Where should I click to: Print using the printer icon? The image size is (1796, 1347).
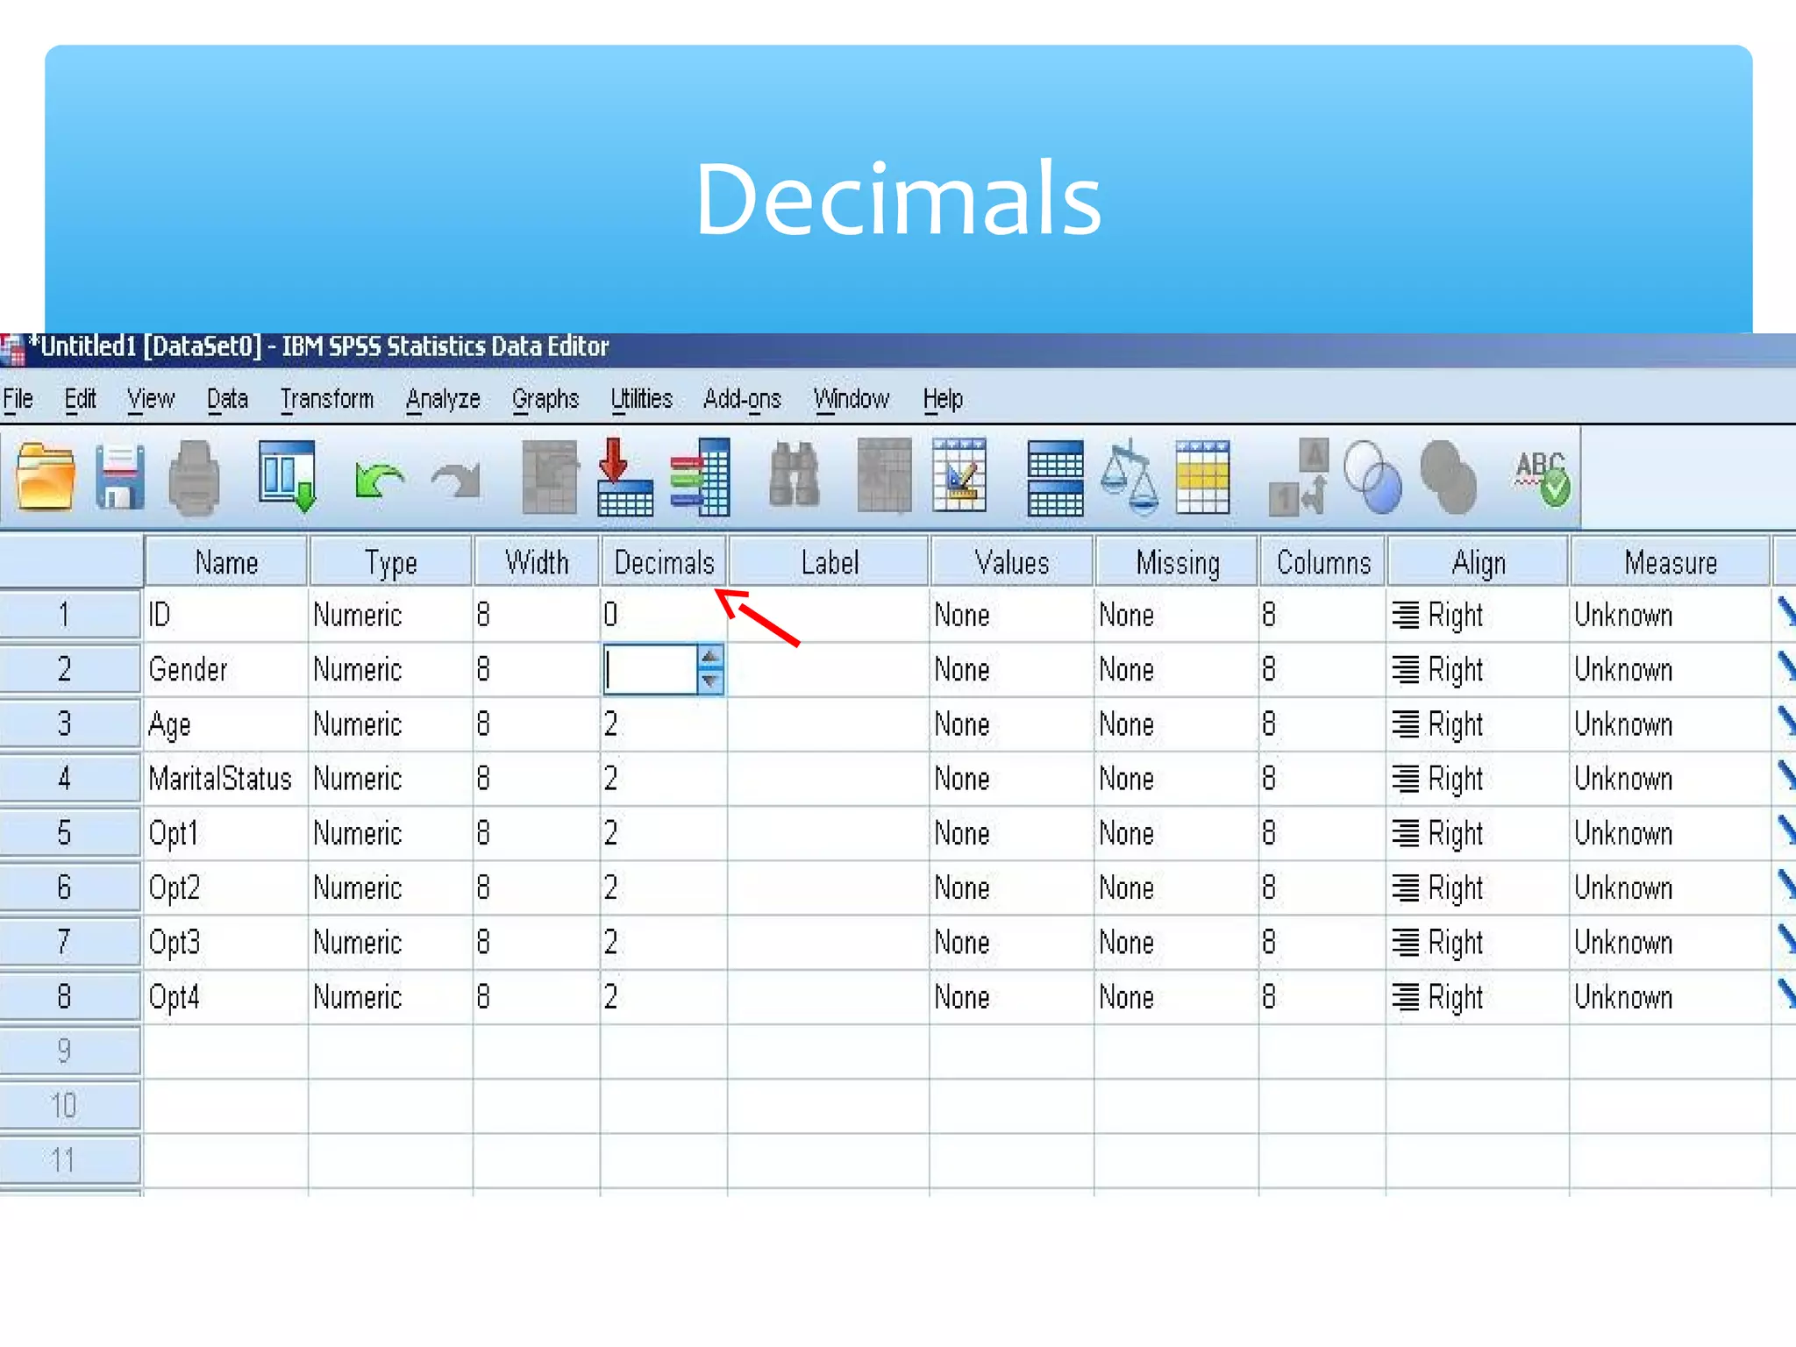click(194, 478)
